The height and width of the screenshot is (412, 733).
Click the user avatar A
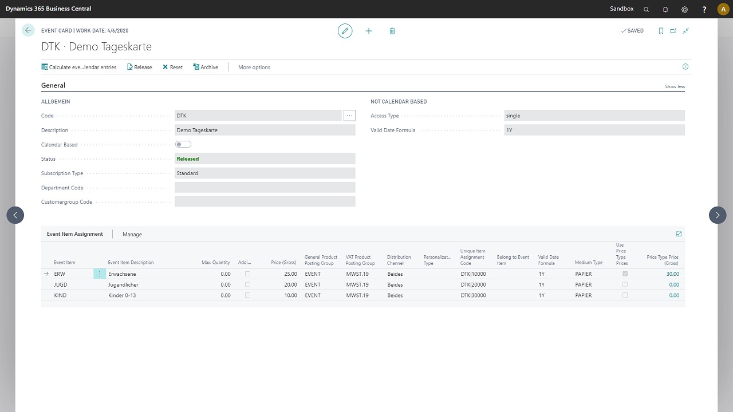click(723, 9)
